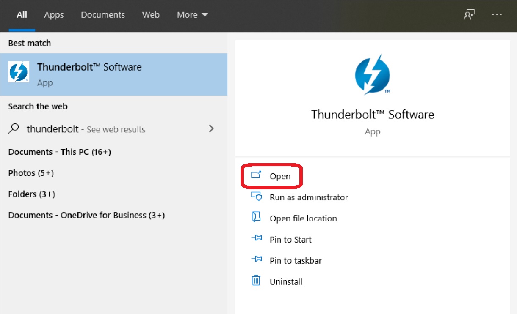
Task: Click the chevron next to web results
Action: (211, 129)
